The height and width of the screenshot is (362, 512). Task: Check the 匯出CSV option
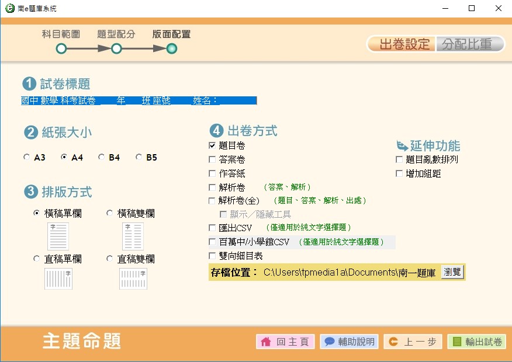click(213, 228)
